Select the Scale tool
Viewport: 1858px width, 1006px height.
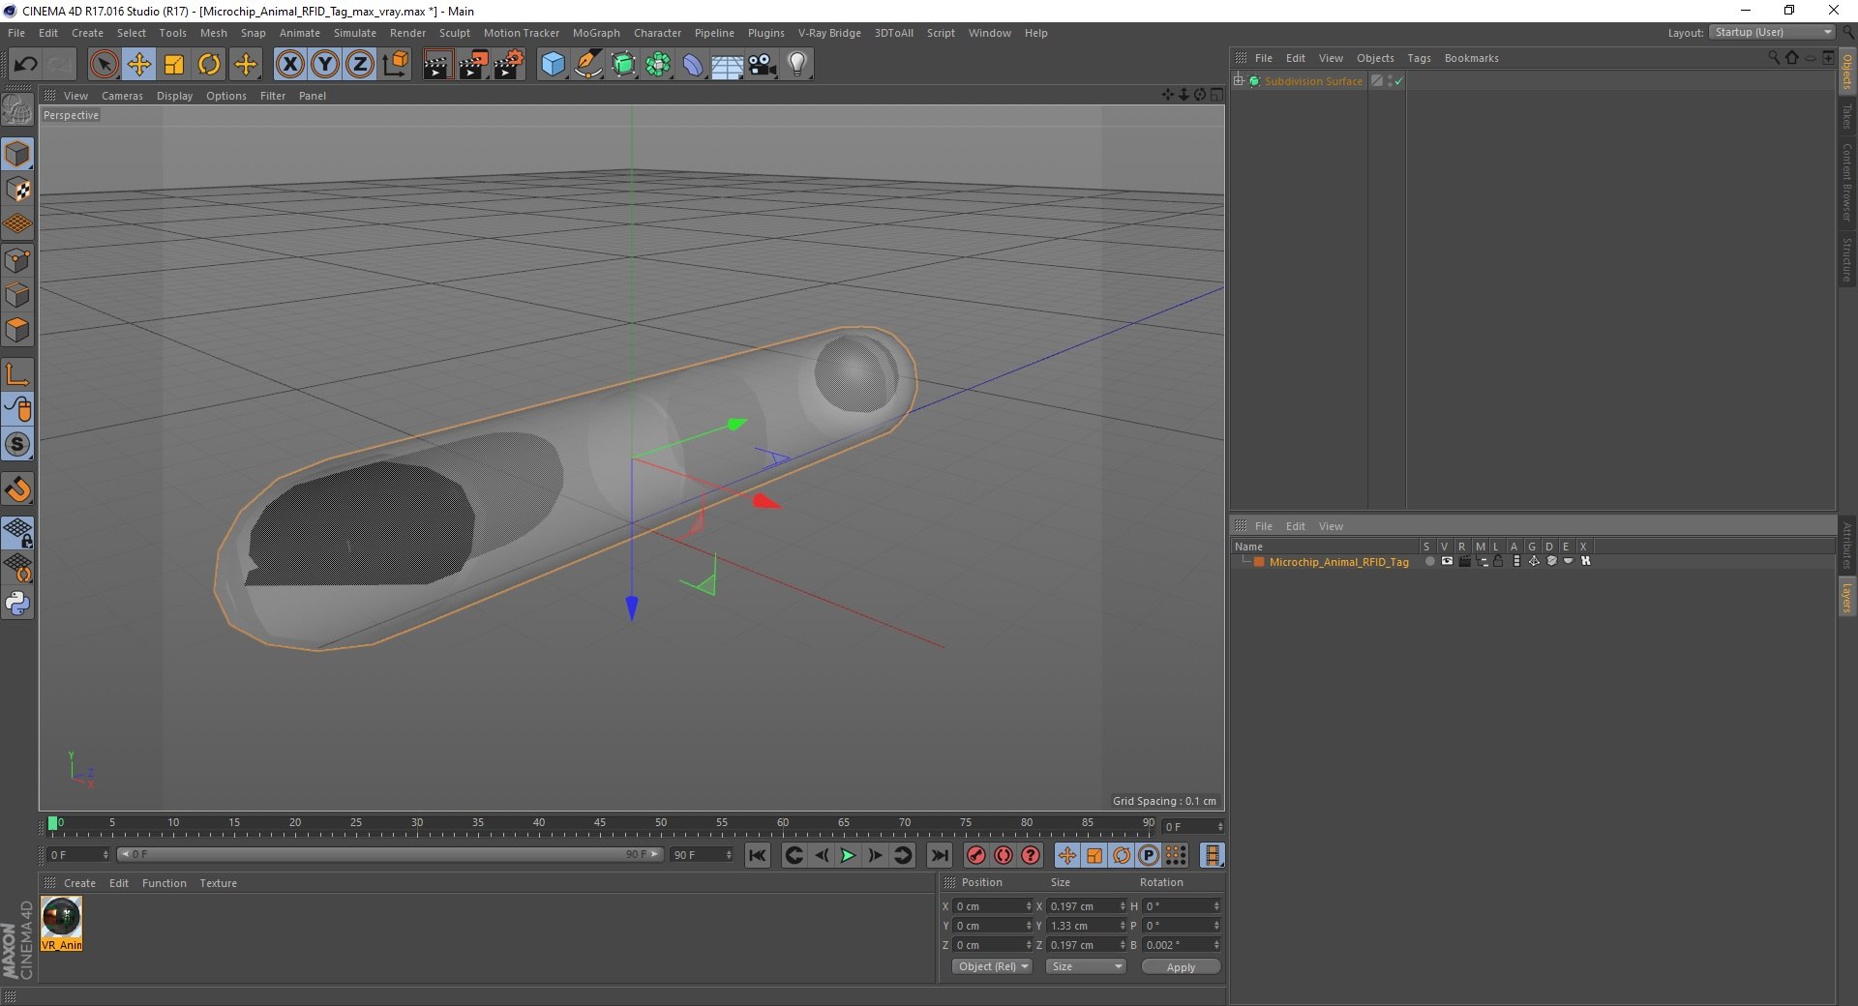(174, 65)
